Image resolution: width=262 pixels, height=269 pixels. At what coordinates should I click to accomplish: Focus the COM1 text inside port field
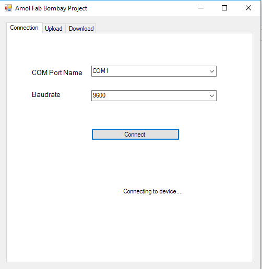100,71
